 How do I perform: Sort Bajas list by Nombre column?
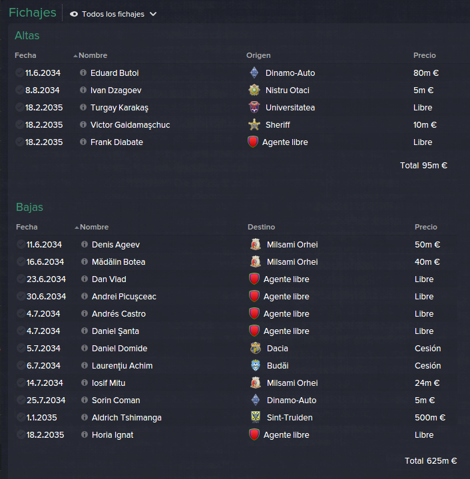(94, 227)
